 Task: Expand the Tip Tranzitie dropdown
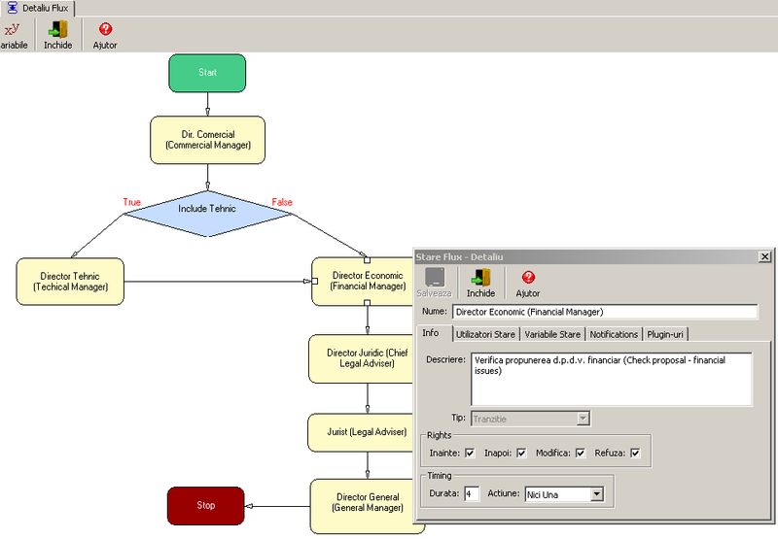[583, 419]
